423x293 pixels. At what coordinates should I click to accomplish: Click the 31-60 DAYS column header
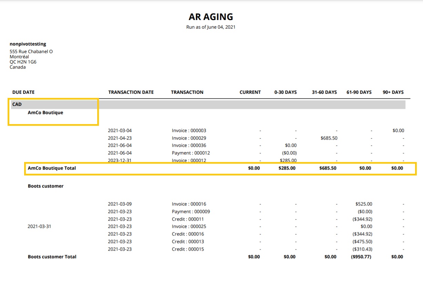point(324,92)
